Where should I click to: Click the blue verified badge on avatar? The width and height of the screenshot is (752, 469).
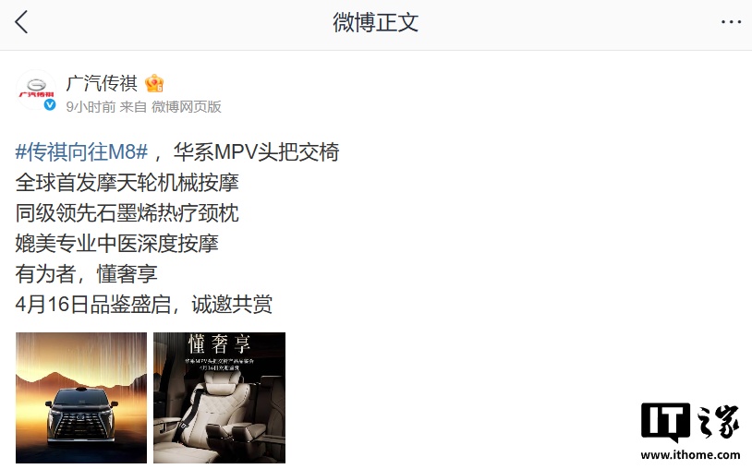coord(50,105)
